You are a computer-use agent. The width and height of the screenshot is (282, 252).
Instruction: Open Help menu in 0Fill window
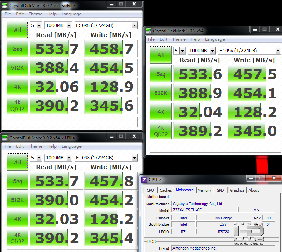(x=52, y=14)
